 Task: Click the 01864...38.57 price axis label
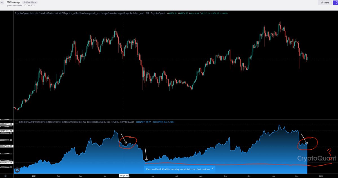6,146
